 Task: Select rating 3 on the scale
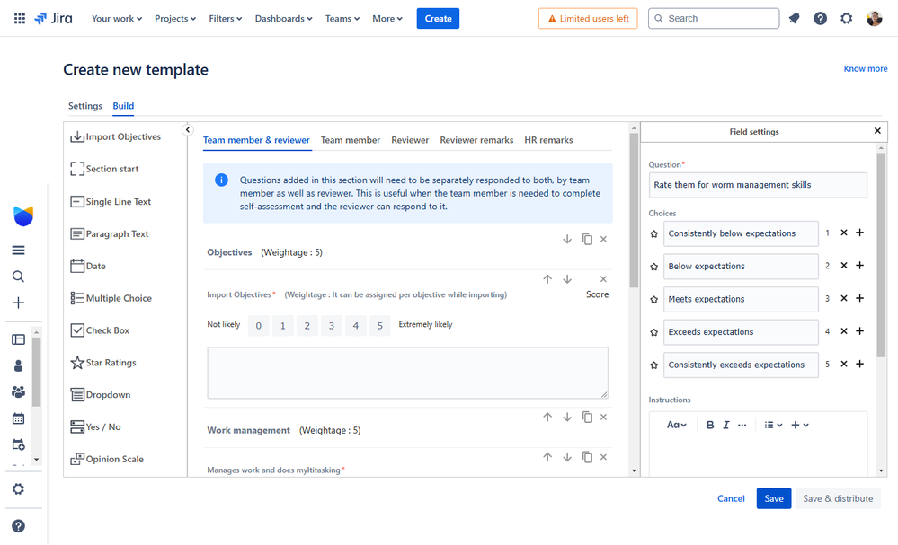pyautogui.click(x=331, y=325)
